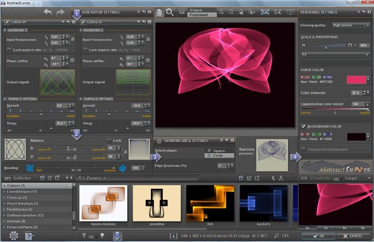Click the zoom in icon
Image resolution: width=374 pixels, height=242 pixels.
[x=221, y=12]
